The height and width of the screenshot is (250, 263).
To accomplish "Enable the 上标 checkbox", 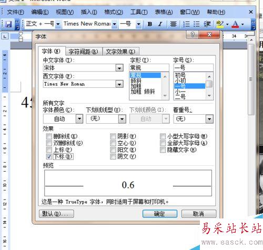I will click(x=49, y=149).
